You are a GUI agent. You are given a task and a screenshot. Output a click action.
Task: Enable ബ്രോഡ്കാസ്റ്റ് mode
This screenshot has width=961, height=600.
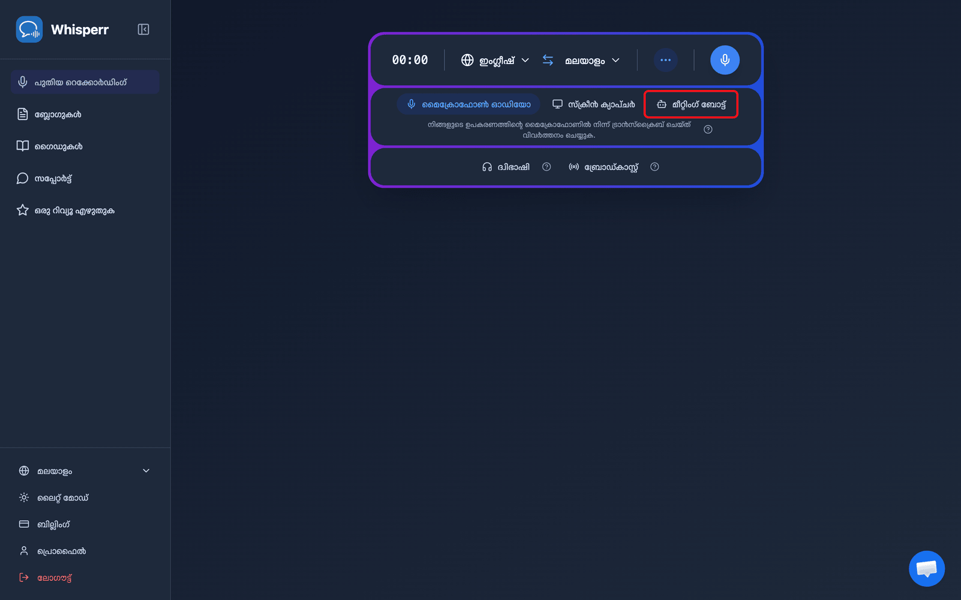[x=603, y=167]
